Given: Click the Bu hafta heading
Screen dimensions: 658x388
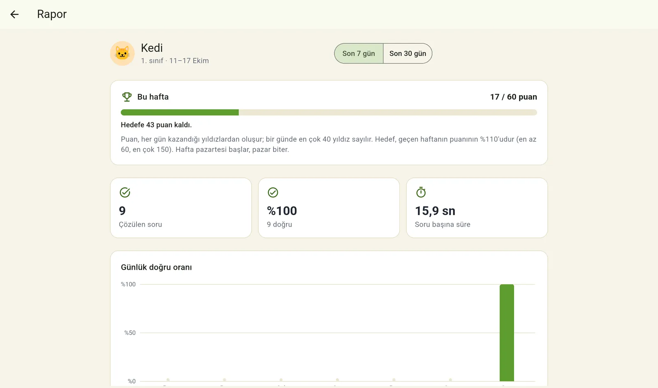Looking at the screenshot, I should point(153,97).
